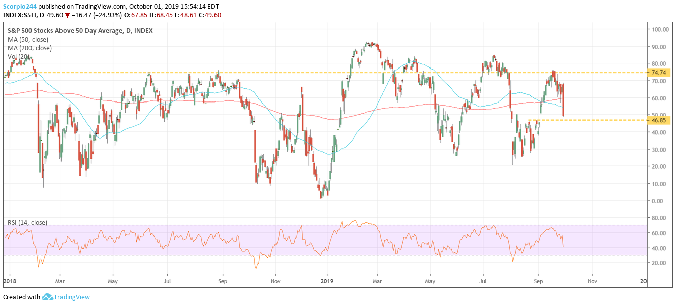676x306 pixels.
Task: Click the Mar label right after 2018
Action: pyautogui.click(x=59, y=280)
